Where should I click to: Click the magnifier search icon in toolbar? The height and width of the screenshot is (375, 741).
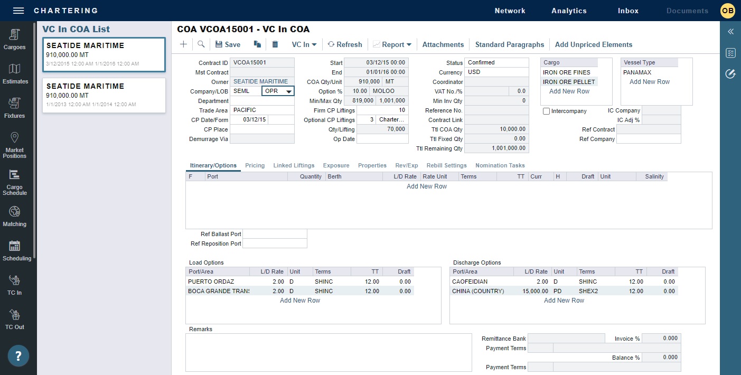(x=201, y=45)
